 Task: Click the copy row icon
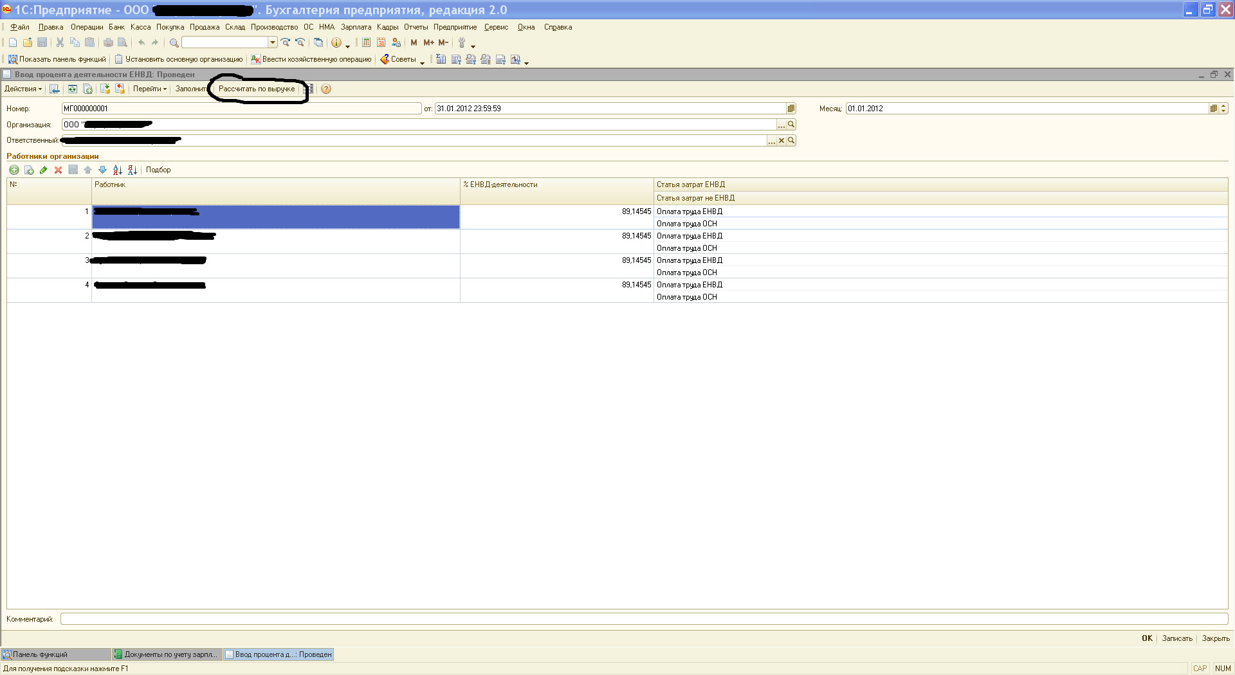pos(29,170)
